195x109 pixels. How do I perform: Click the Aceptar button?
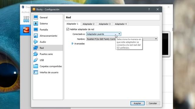pos(137,103)
